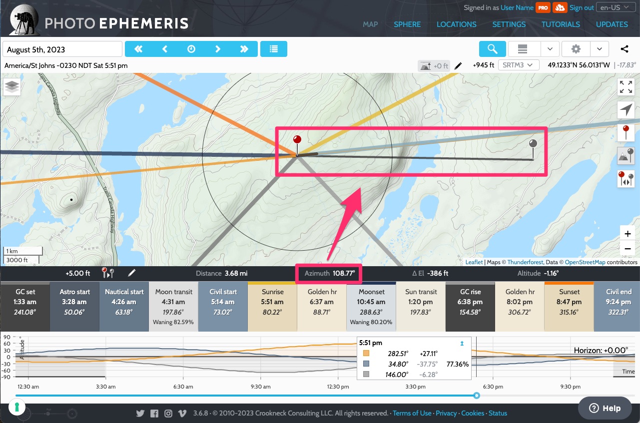Image resolution: width=640 pixels, height=423 pixels.
Task: Click the Sign out link
Action: pyautogui.click(x=582, y=7)
